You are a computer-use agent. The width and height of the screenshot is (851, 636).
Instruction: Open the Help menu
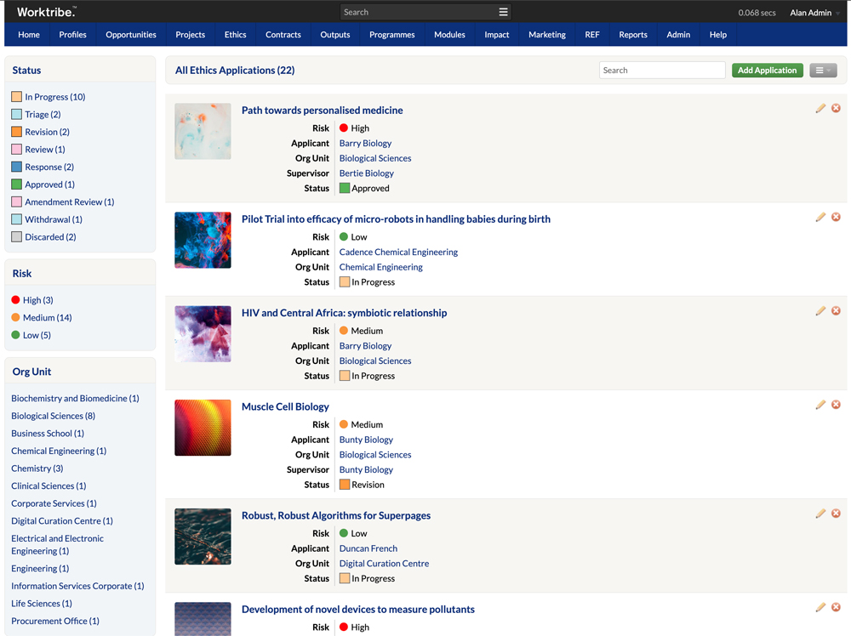coord(718,35)
